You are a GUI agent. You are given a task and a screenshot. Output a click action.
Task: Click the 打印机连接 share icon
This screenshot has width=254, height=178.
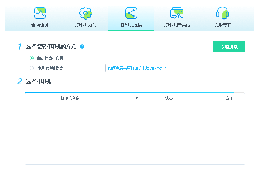point(131,13)
